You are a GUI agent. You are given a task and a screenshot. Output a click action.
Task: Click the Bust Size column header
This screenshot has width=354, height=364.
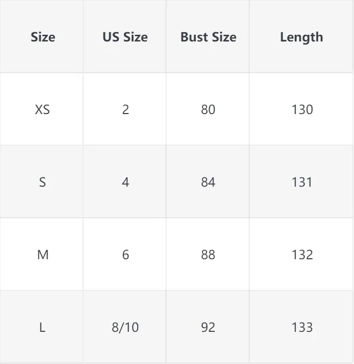pos(208,37)
